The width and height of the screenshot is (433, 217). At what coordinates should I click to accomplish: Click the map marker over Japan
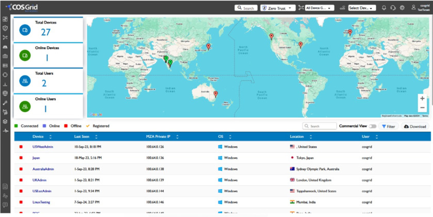coord(208,46)
